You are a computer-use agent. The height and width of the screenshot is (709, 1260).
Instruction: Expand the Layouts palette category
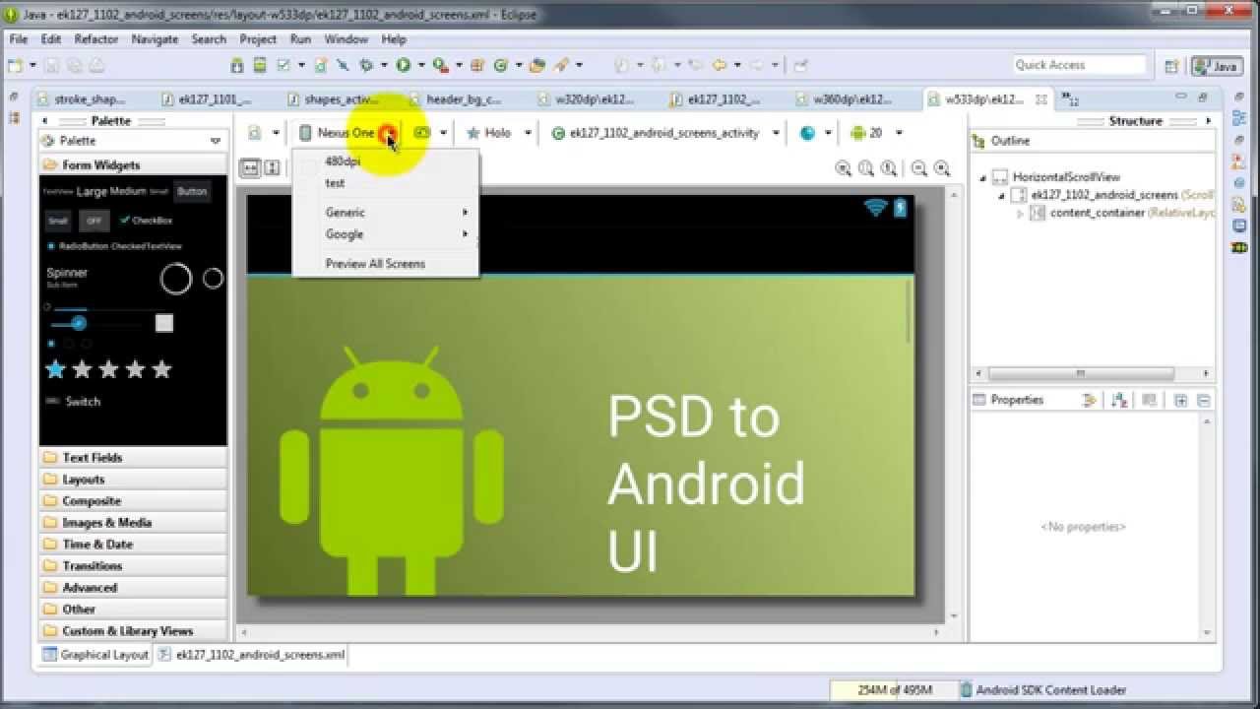pyautogui.click(x=133, y=480)
